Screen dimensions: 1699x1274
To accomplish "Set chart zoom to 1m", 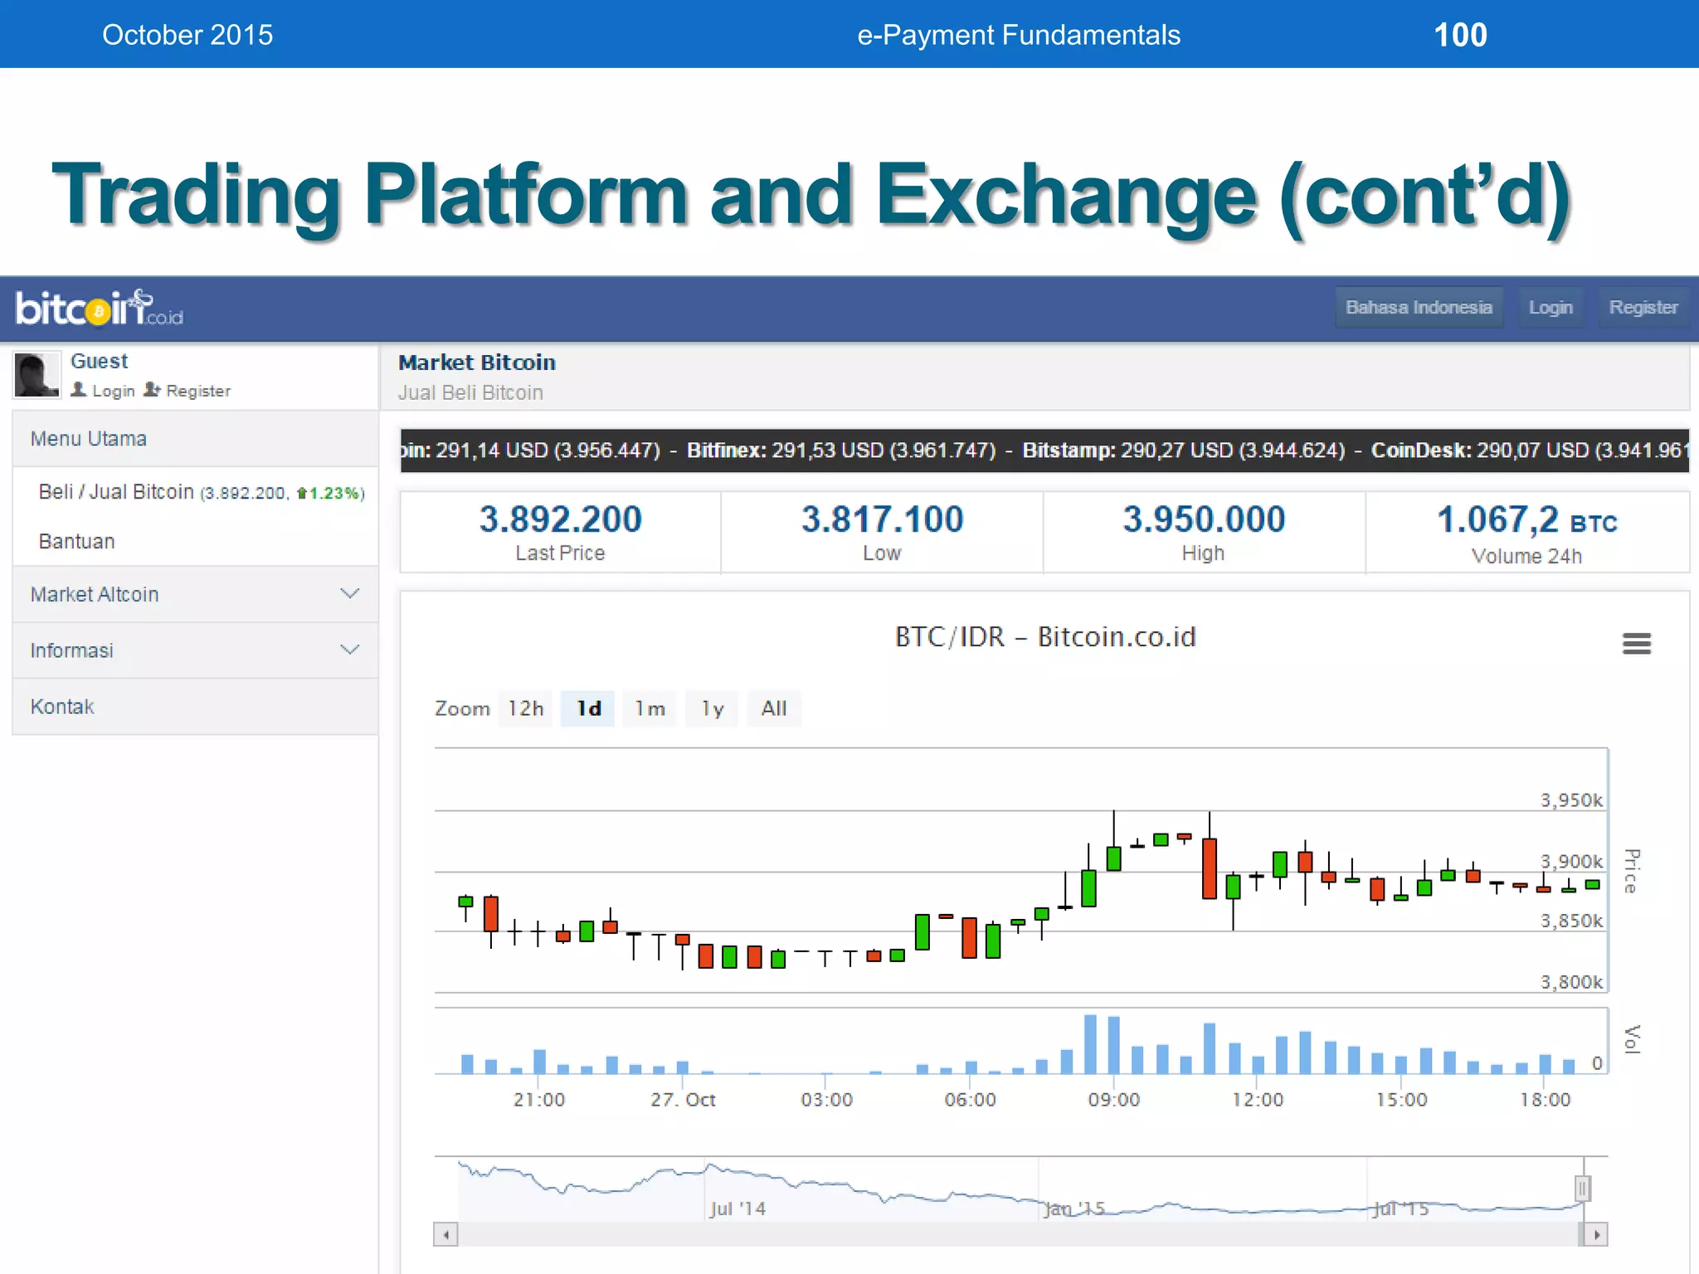I will click(650, 708).
